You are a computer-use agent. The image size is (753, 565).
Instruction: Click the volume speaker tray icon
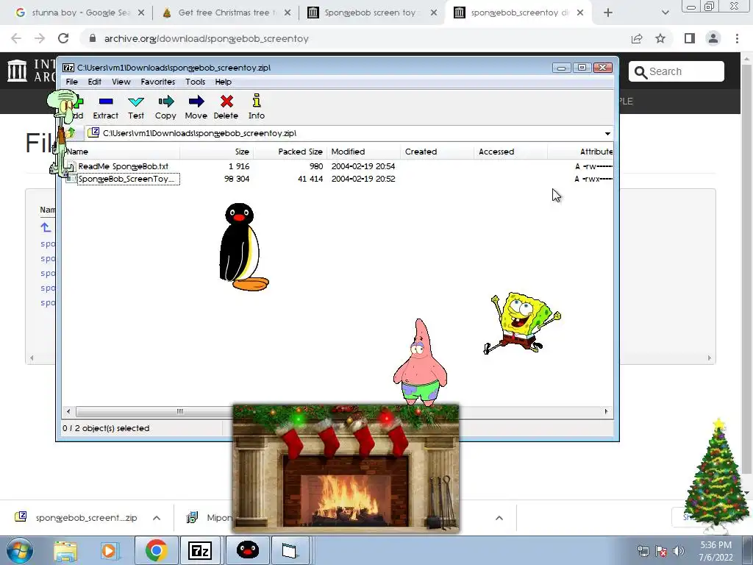679,551
